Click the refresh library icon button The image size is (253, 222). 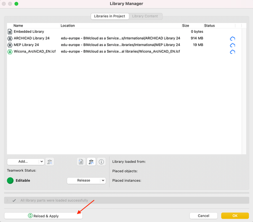91,162
